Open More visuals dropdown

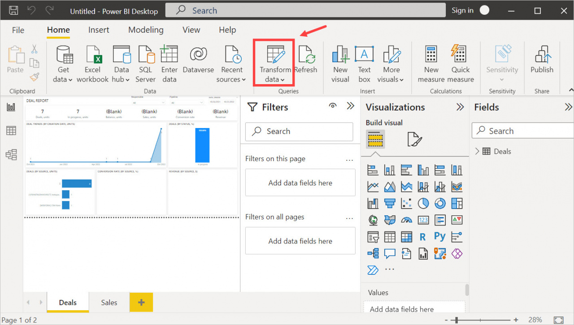pos(391,64)
